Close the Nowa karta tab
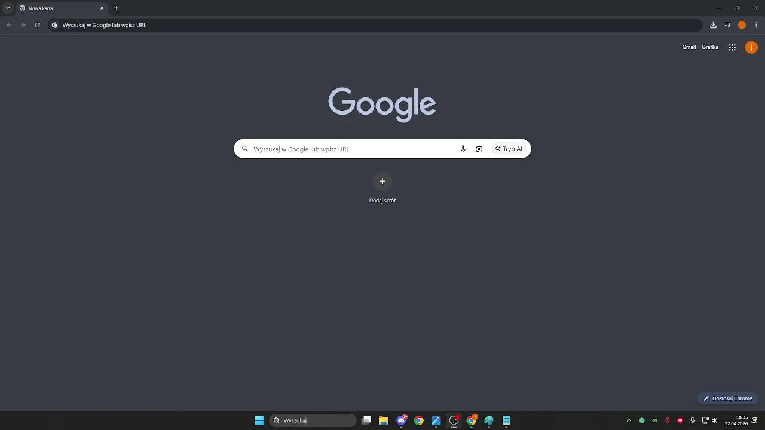Viewport: 765px width, 430px height. 102,8
